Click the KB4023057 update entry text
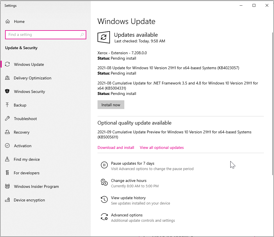Image resolution: width=274 pixels, height=237 pixels. pyautogui.click(x=168, y=68)
